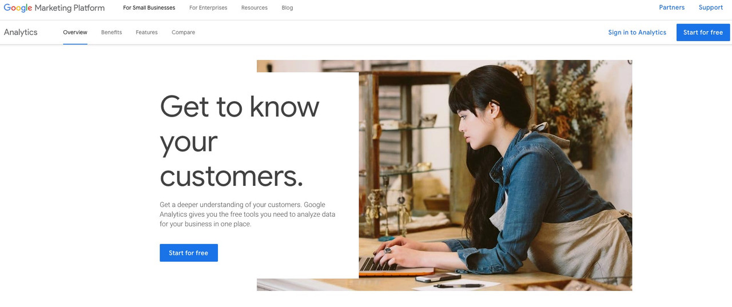Click the Get to know your customers headline
732x307 pixels.
coord(240,141)
